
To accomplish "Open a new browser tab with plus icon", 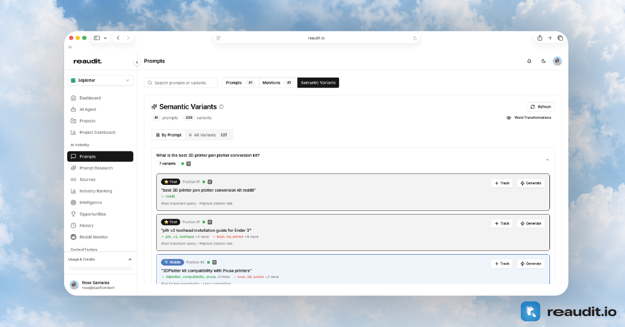I will (x=550, y=38).
